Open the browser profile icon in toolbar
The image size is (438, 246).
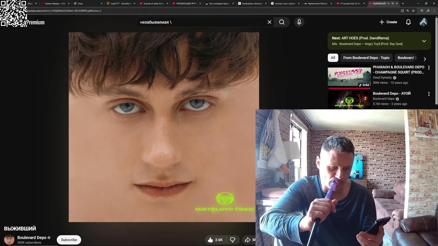[x=428, y=11]
